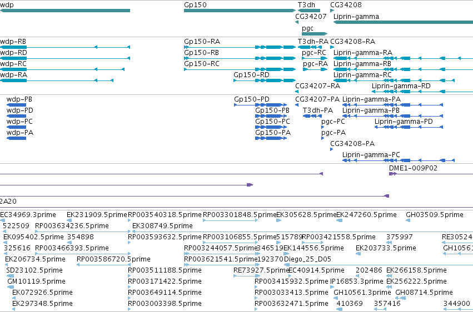Click the Gp150-PA protein label
473x312 pixels.
[273, 133]
